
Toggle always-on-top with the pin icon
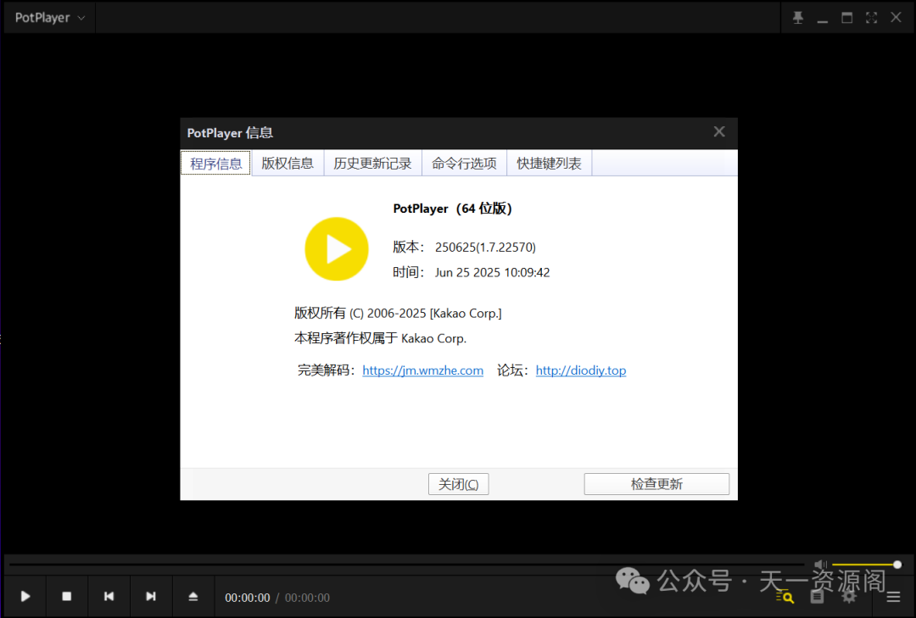pos(797,17)
